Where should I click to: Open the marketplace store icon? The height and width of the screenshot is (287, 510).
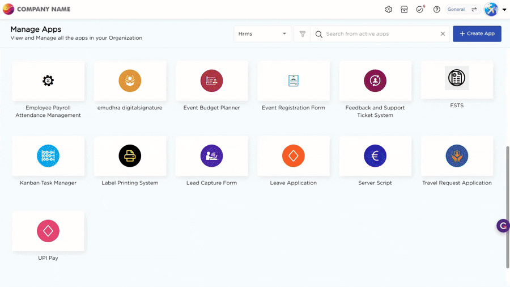pos(404,10)
